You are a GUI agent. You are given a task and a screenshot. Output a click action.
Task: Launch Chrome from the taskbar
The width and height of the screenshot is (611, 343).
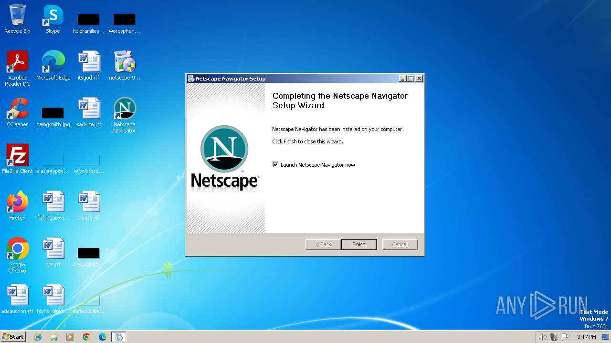coord(86,337)
